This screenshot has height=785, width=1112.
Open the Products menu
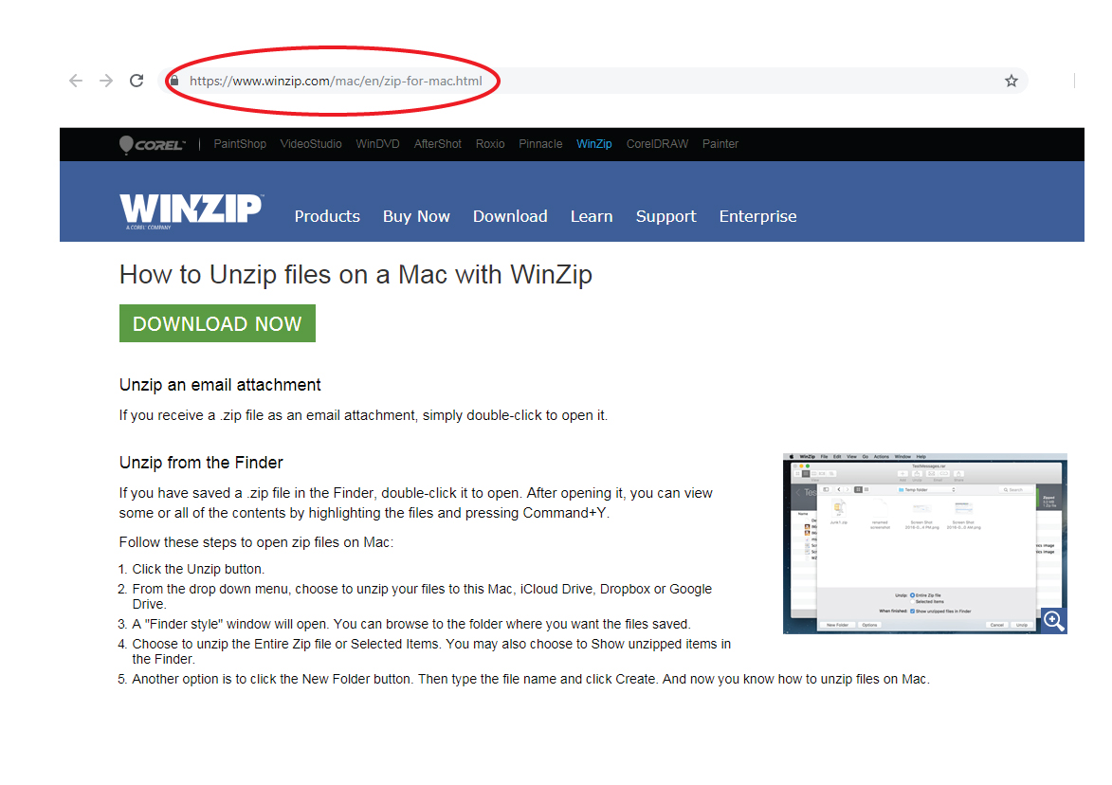[327, 216]
